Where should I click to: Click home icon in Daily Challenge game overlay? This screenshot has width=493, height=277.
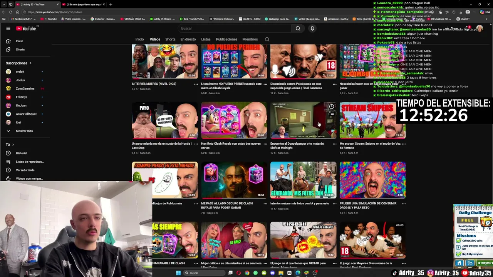(x=459, y=263)
